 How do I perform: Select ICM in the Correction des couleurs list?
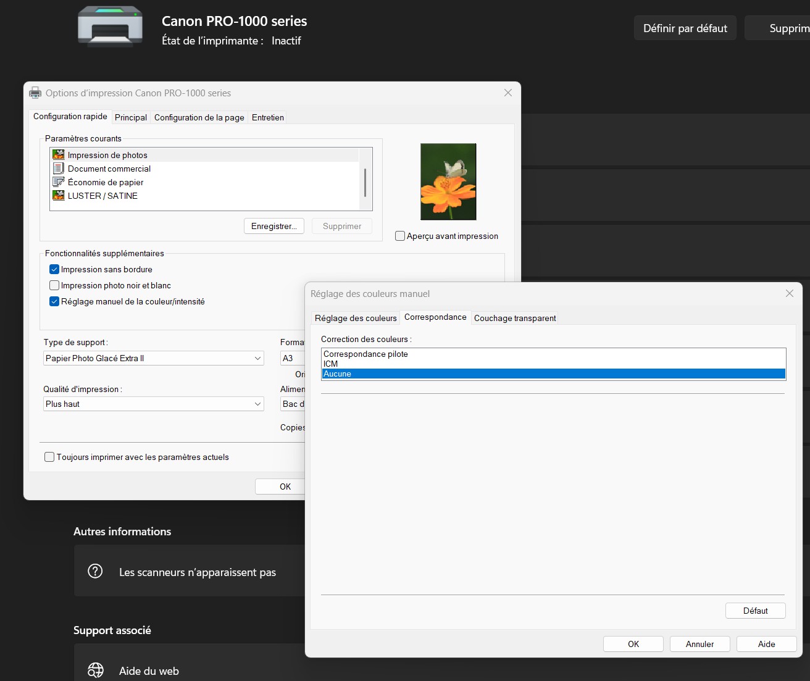tap(553, 364)
